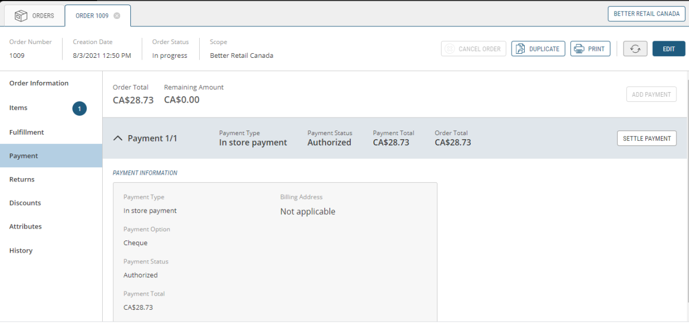
Task: Select the Order 1009 tab
Action: 92,16
